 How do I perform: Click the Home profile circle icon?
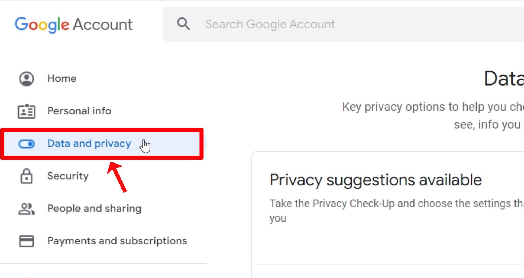pyautogui.click(x=26, y=79)
